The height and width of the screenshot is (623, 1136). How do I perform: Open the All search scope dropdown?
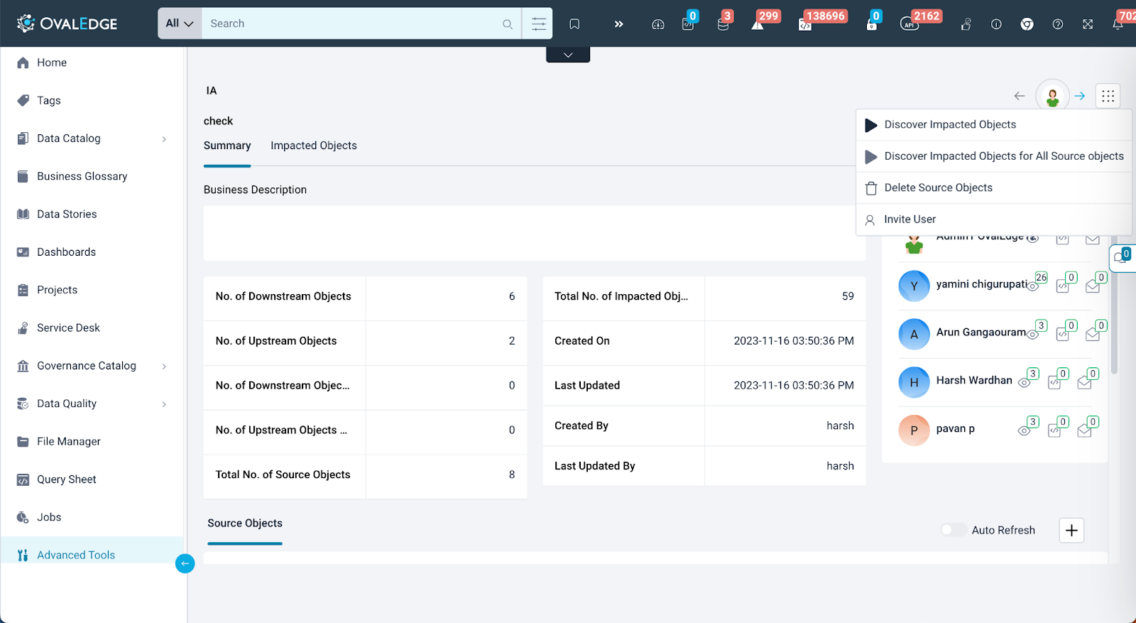click(x=180, y=23)
